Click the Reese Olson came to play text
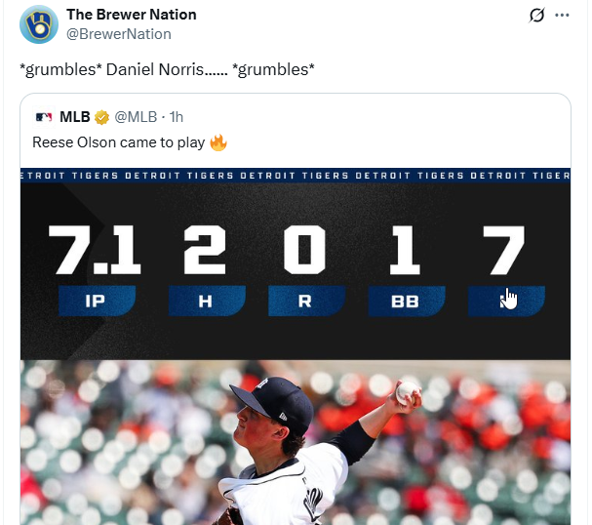This screenshot has width=592, height=525. coord(118,142)
